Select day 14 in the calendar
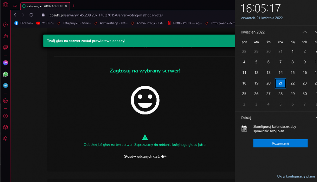Image resolution: width=317 pixels, height=182 pixels. click(x=281, y=72)
